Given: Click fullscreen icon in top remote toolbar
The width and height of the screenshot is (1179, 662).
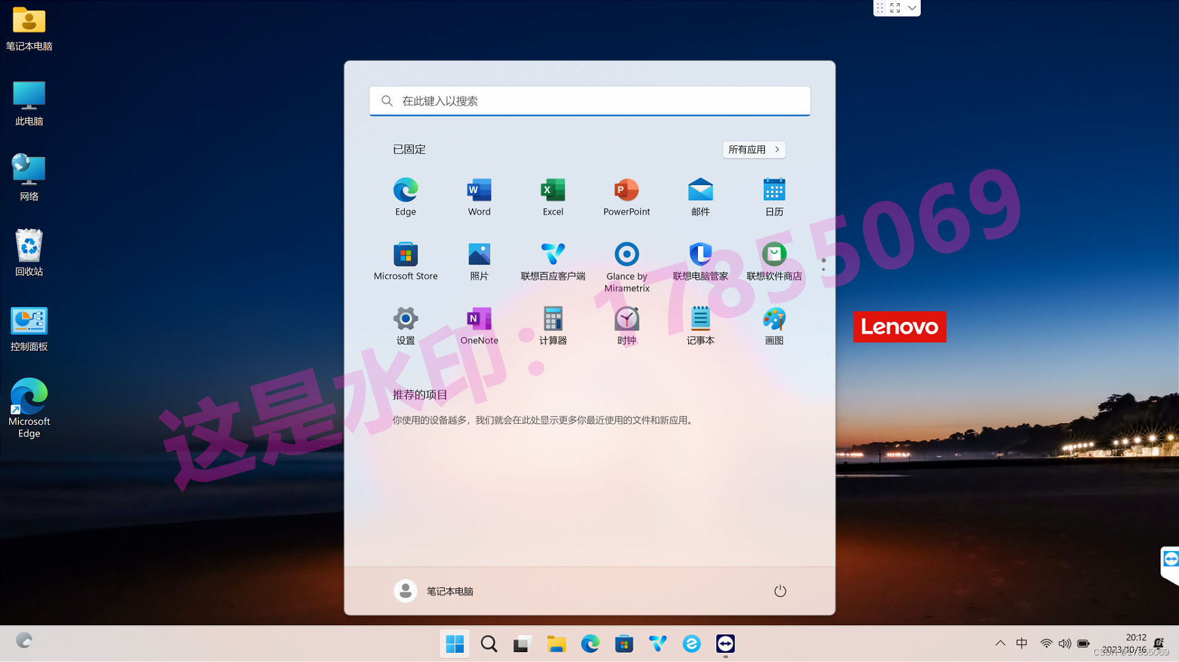Looking at the screenshot, I should [895, 8].
